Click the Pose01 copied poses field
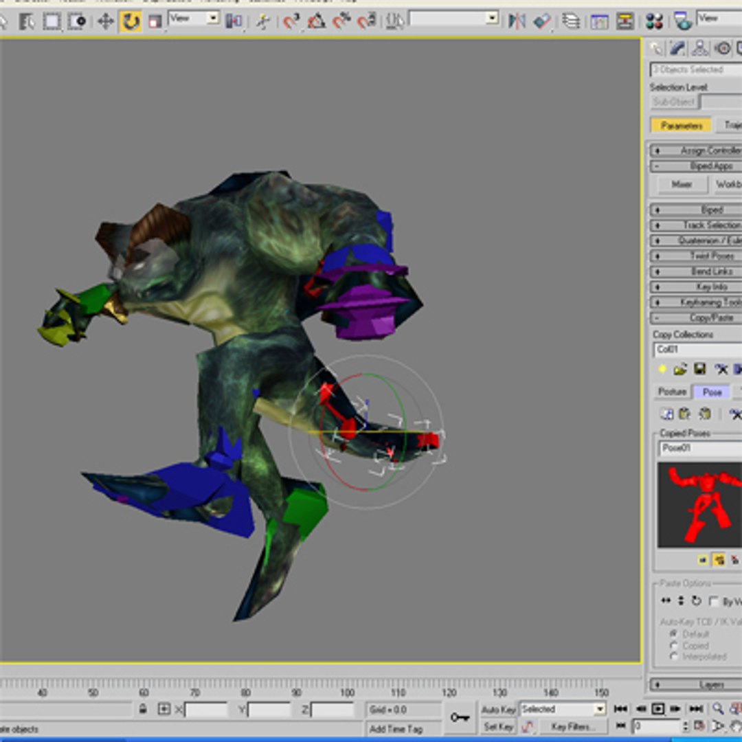The height and width of the screenshot is (742, 742). click(x=700, y=449)
